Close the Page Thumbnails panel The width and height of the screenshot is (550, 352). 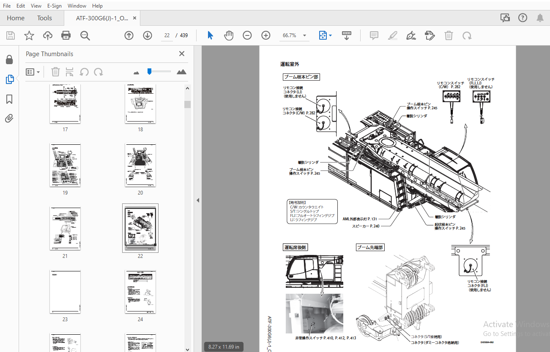[182, 54]
